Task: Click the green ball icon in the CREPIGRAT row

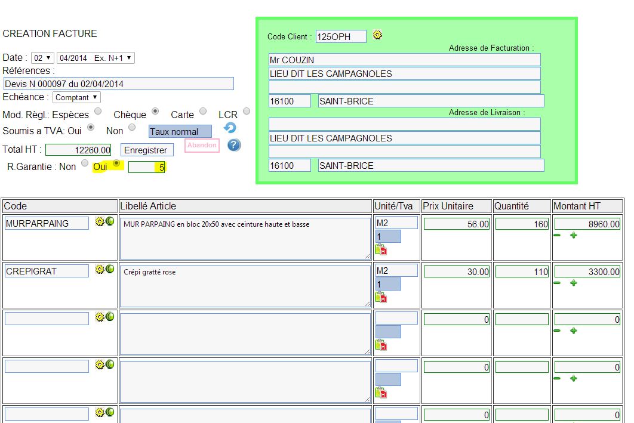Action: tap(110, 269)
